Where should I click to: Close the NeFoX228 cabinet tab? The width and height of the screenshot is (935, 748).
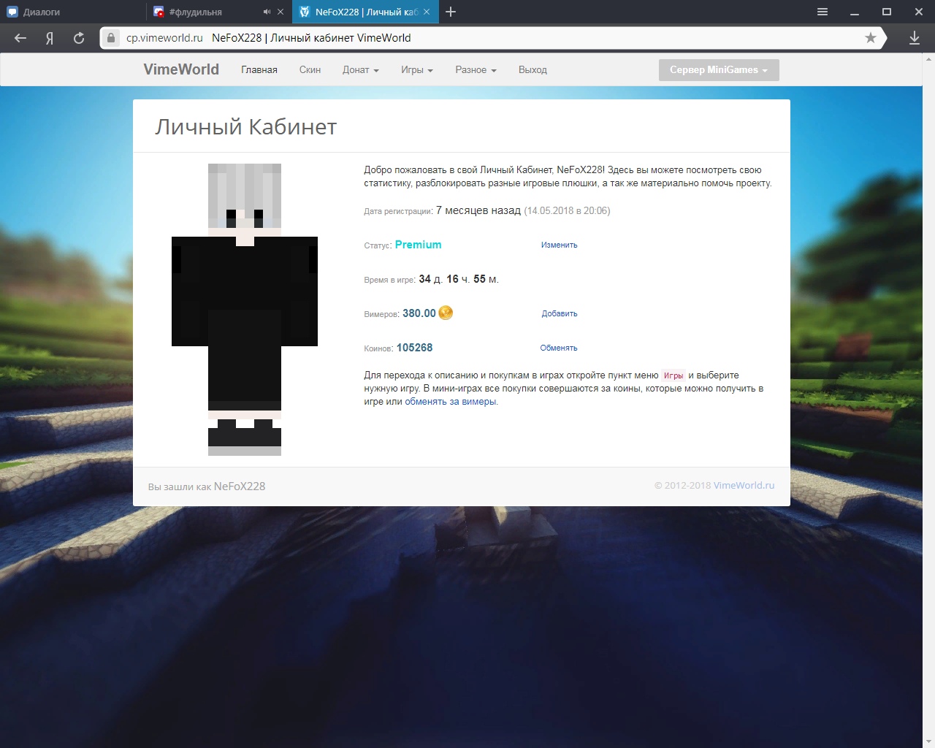[x=427, y=12]
